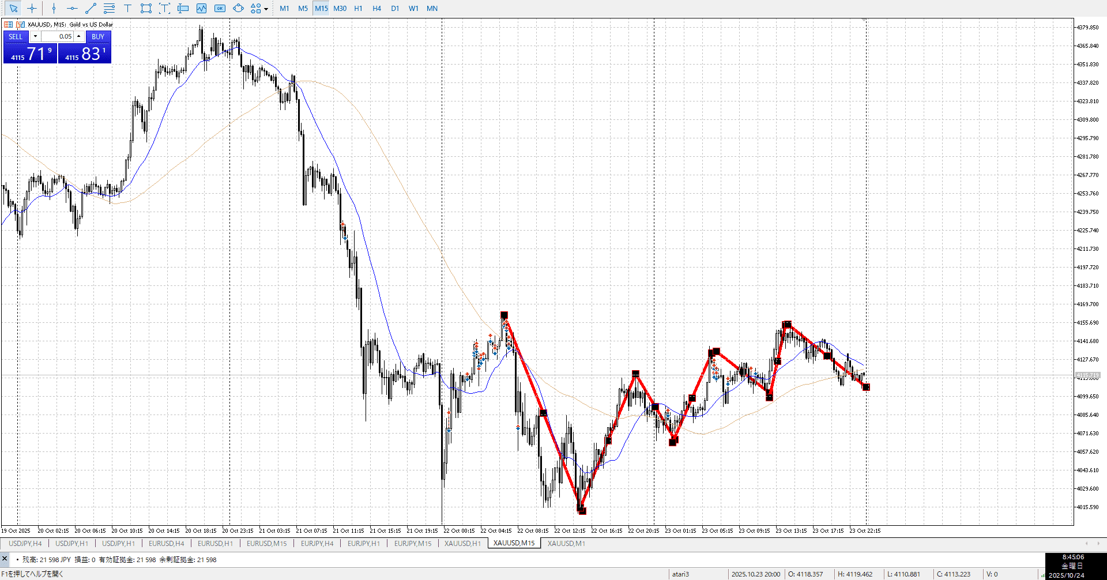This screenshot has height=580, width=1107.
Task: Click the lot volume input field
Action: click(58, 36)
